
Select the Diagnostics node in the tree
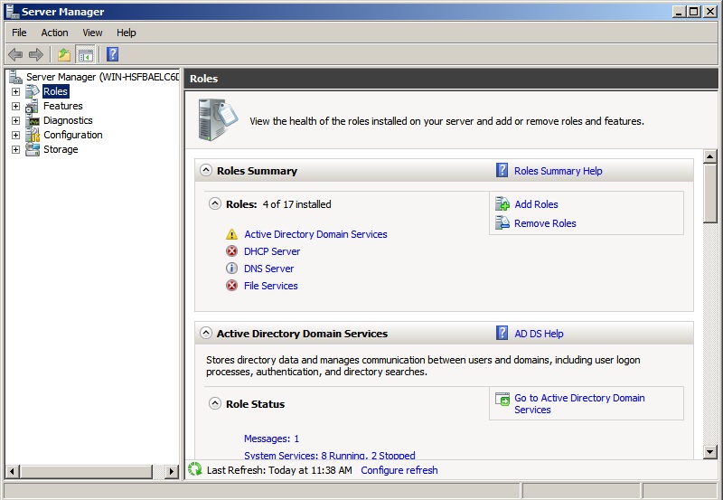pos(68,120)
